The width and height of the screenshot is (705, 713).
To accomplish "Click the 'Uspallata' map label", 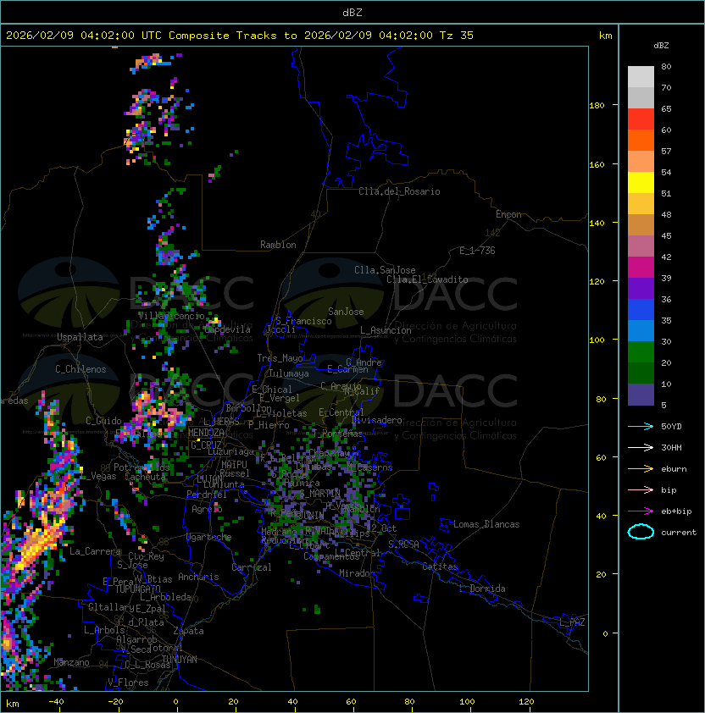I will [80, 337].
